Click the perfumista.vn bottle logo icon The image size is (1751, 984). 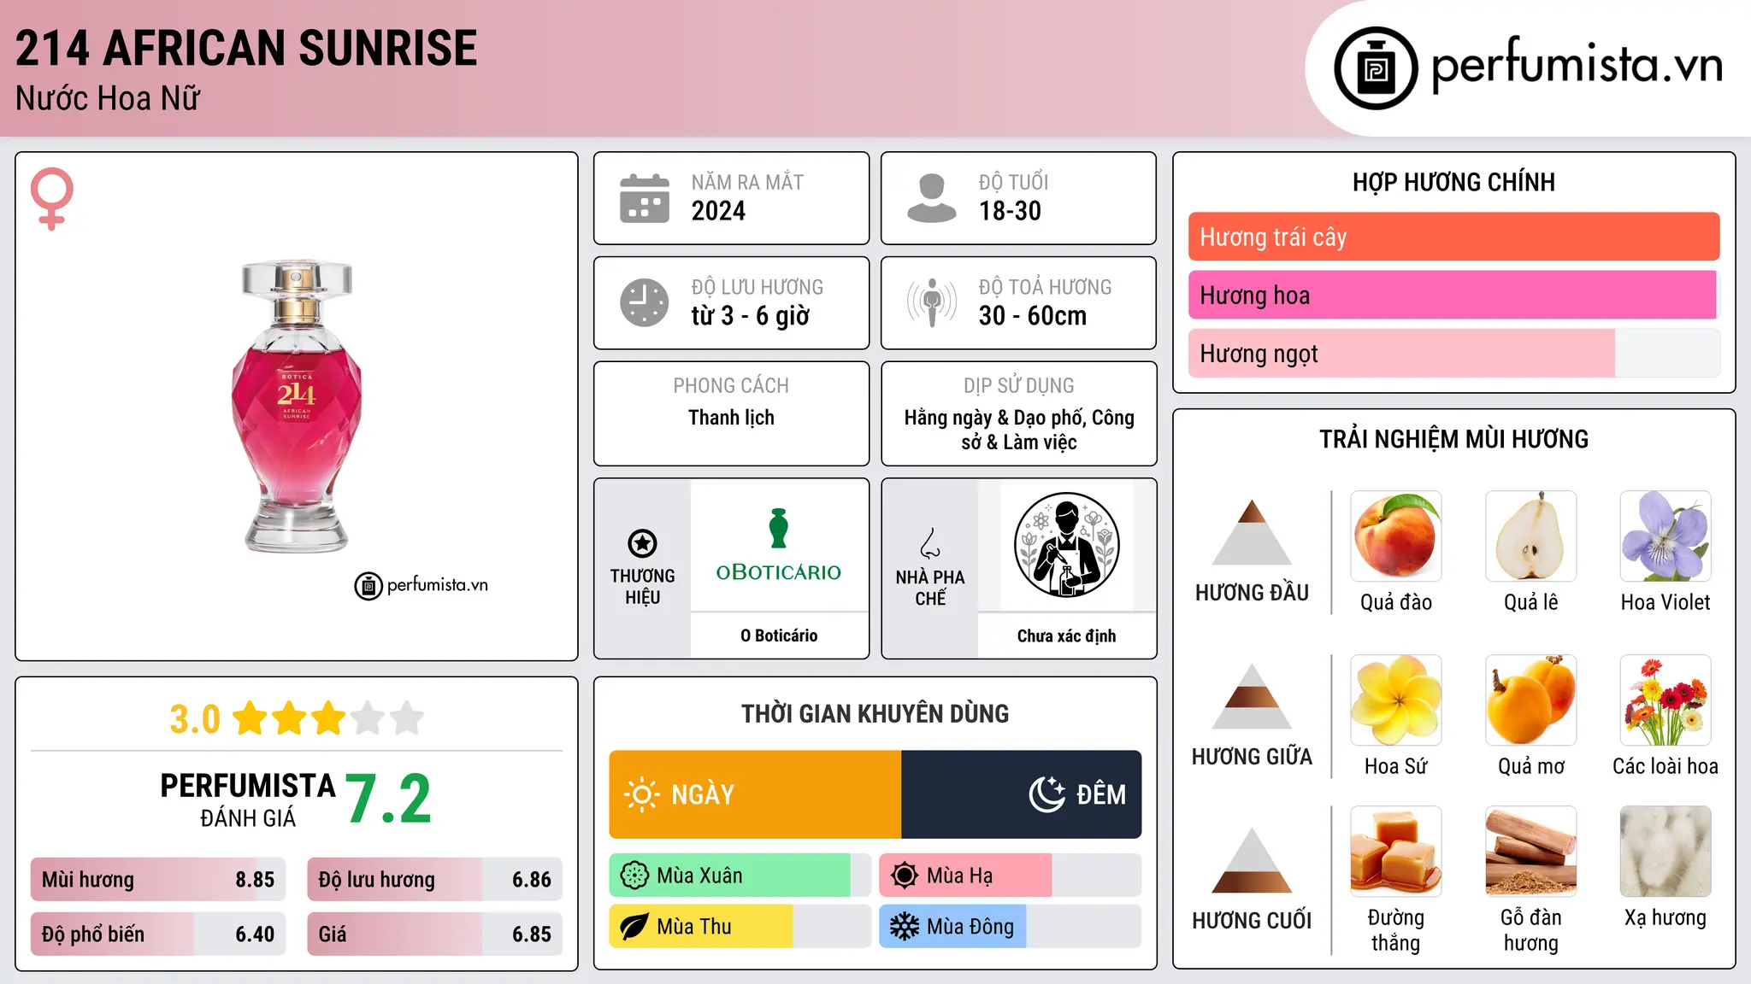pyautogui.click(x=1376, y=68)
